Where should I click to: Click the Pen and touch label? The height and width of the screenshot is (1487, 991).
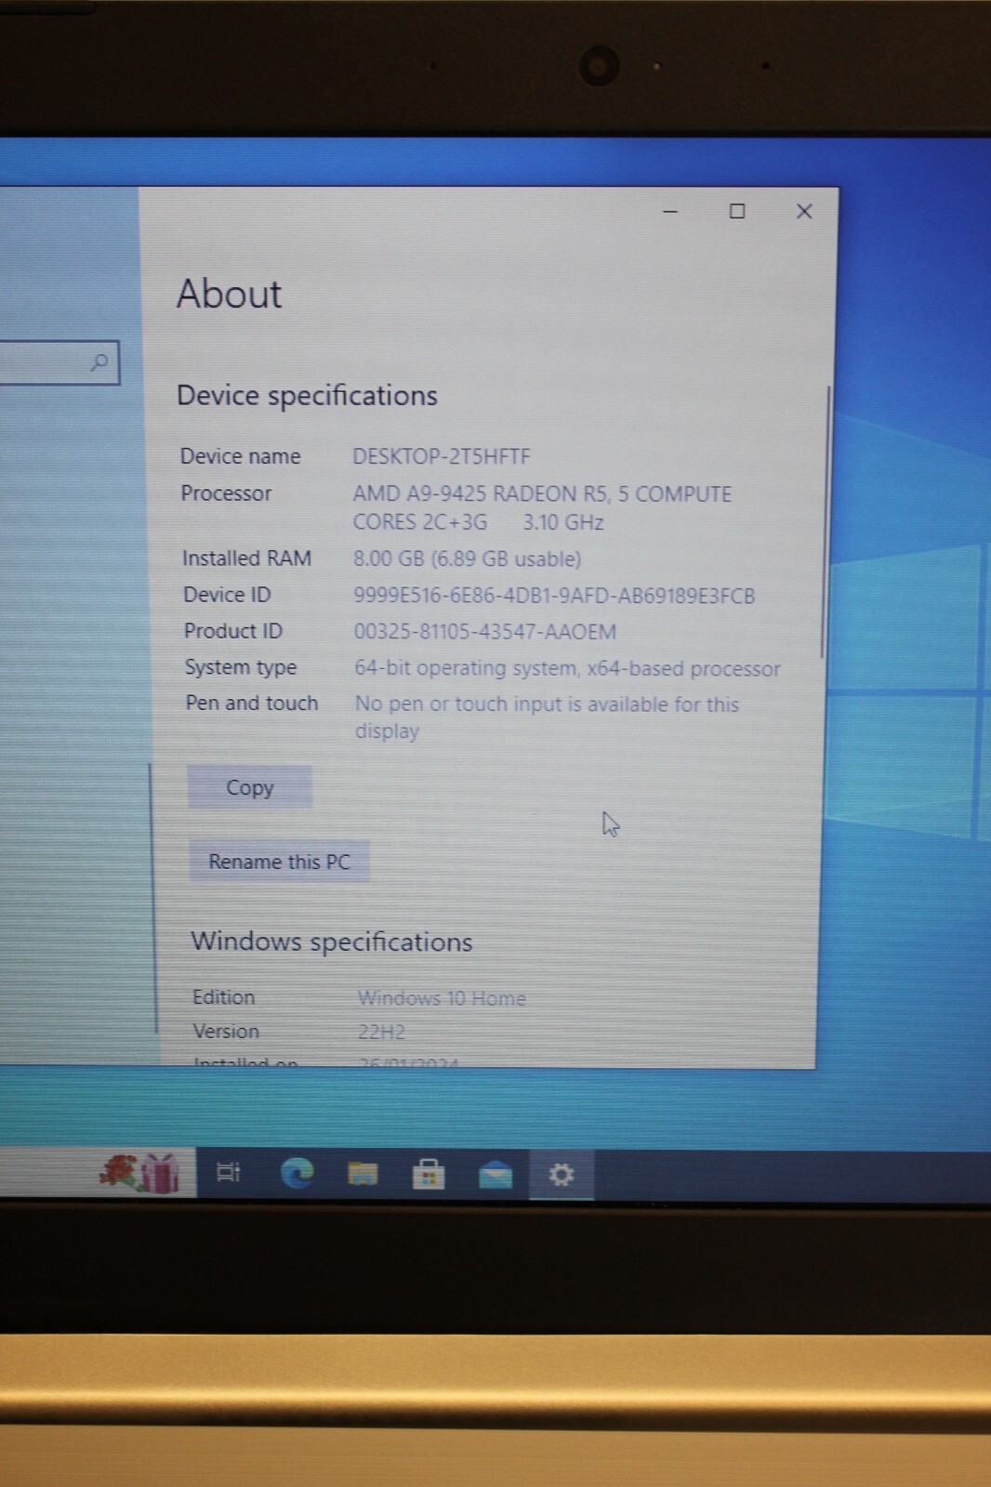click(251, 704)
